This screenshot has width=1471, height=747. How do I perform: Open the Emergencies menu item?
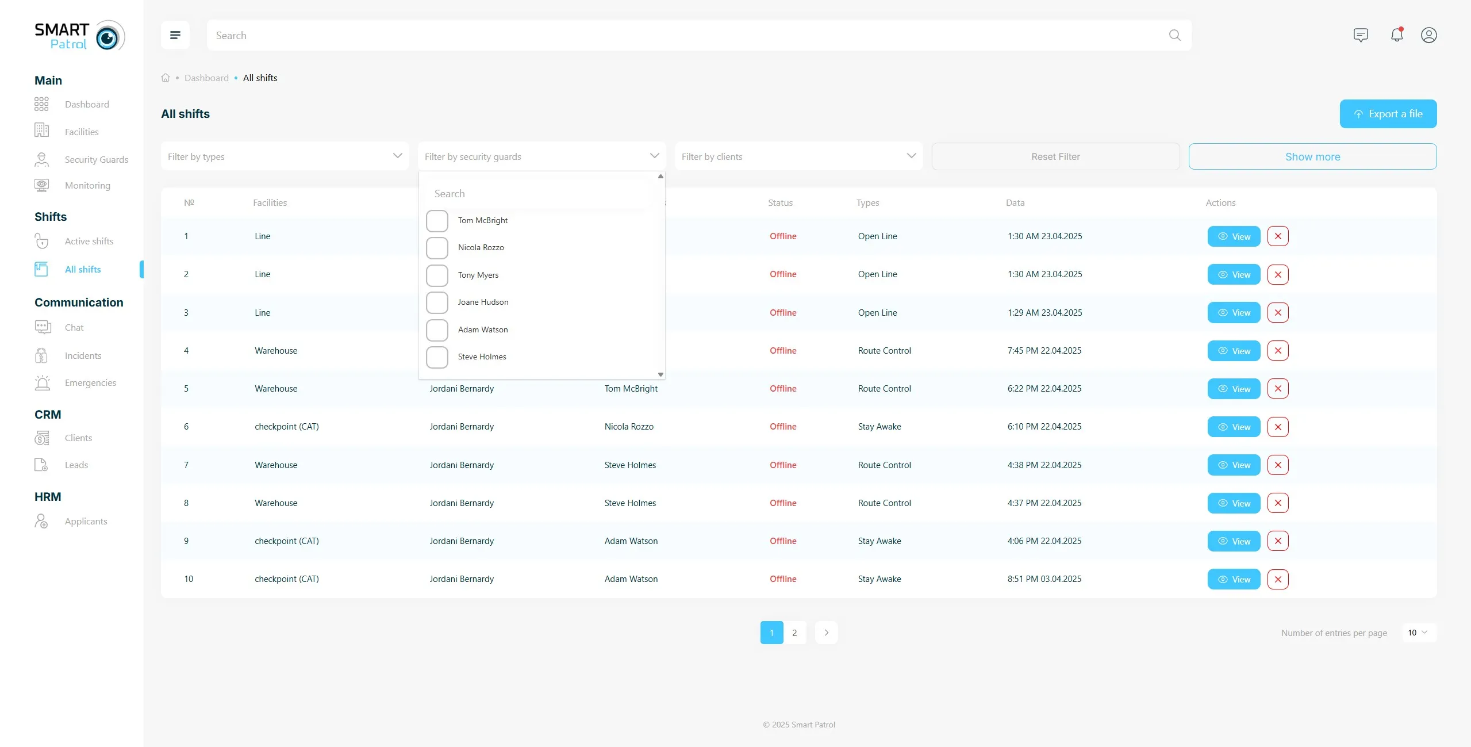pyautogui.click(x=90, y=382)
